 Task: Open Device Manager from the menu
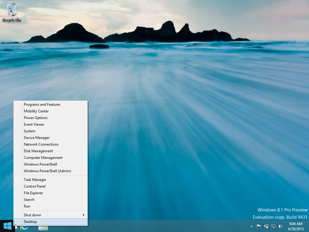37,138
